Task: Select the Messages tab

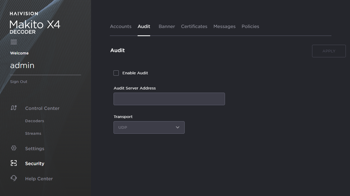Action: tap(224, 26)
